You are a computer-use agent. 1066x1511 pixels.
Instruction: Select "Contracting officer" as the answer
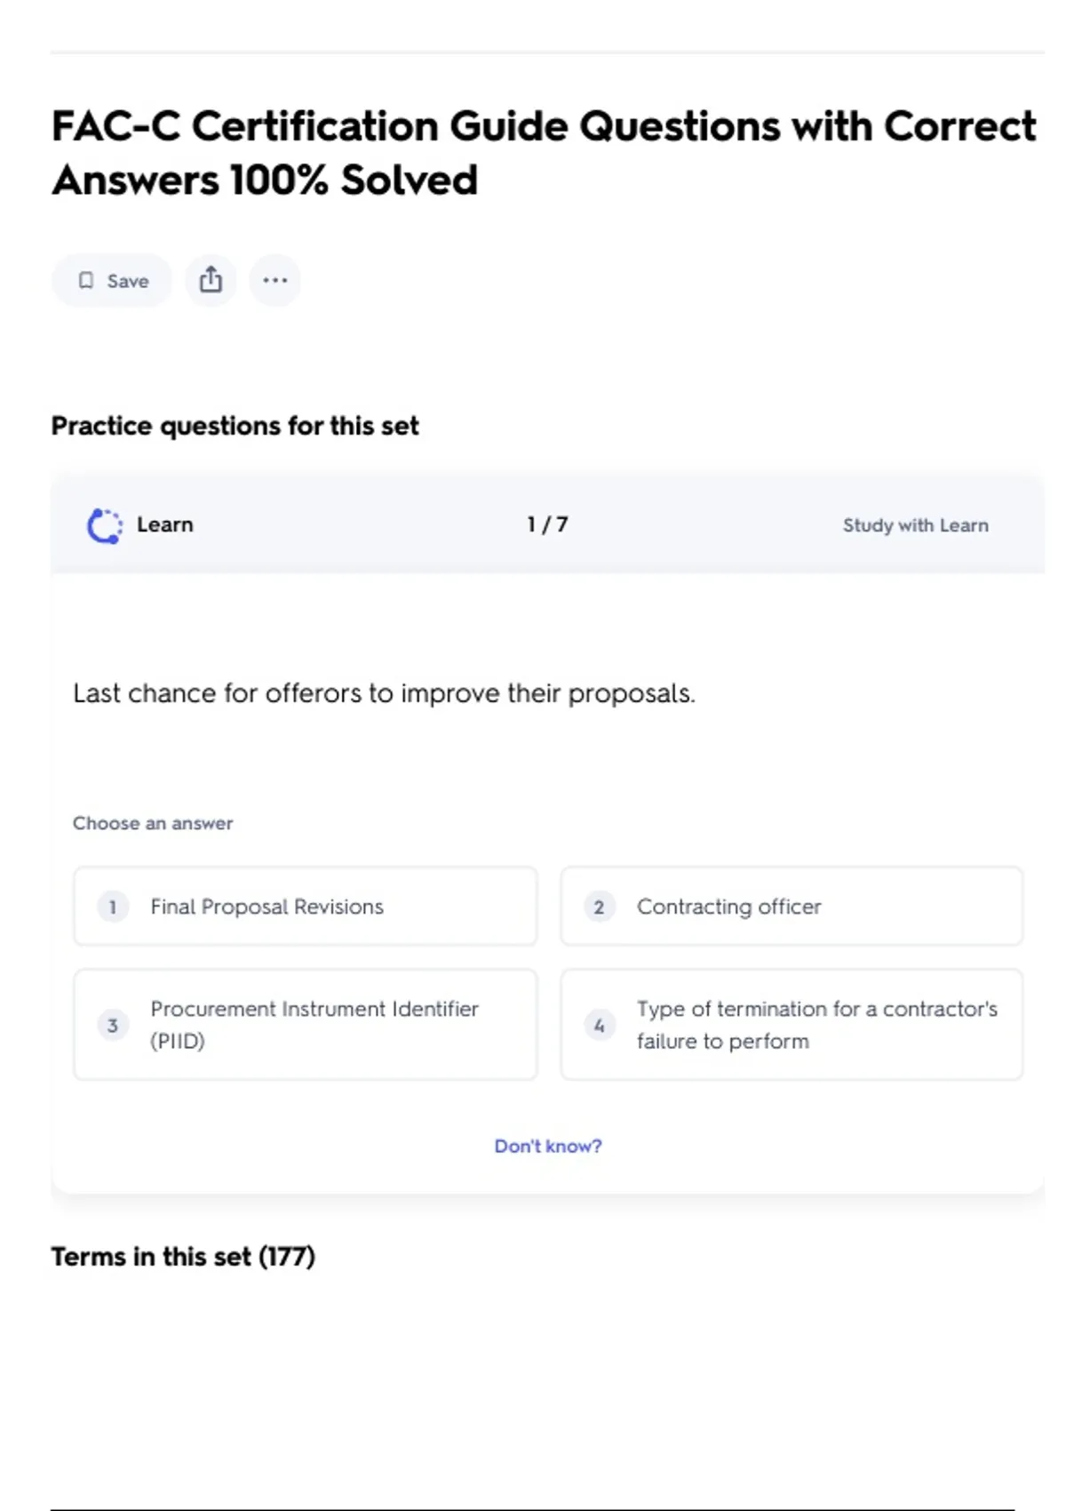click(x=728, y=907)
